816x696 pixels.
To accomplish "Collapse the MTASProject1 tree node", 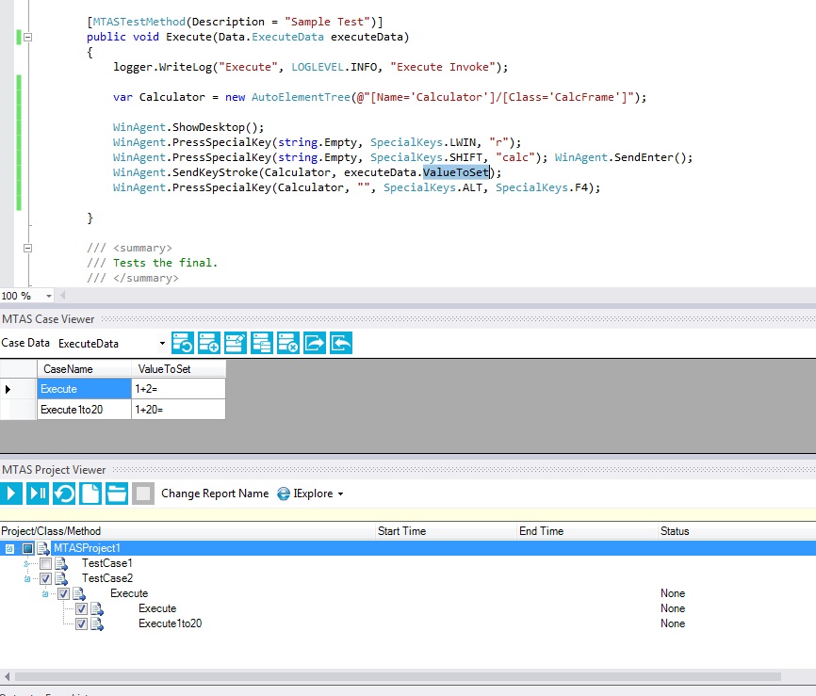I will point(9,548).
